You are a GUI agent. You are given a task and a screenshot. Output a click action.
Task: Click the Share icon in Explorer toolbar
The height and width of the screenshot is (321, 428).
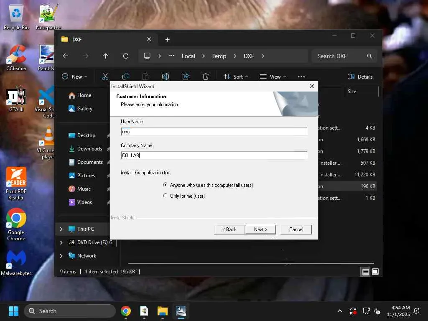(186, 76)
